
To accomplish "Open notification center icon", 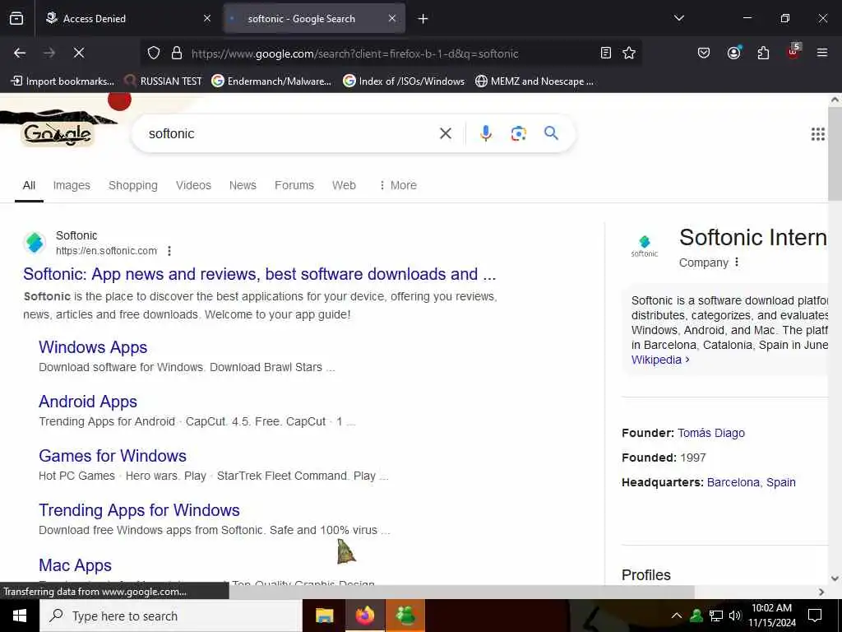I will [815, 616].
